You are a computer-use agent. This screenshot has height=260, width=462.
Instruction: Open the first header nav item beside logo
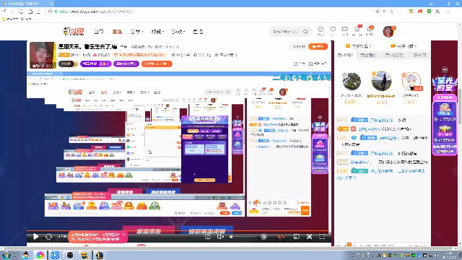99,32
